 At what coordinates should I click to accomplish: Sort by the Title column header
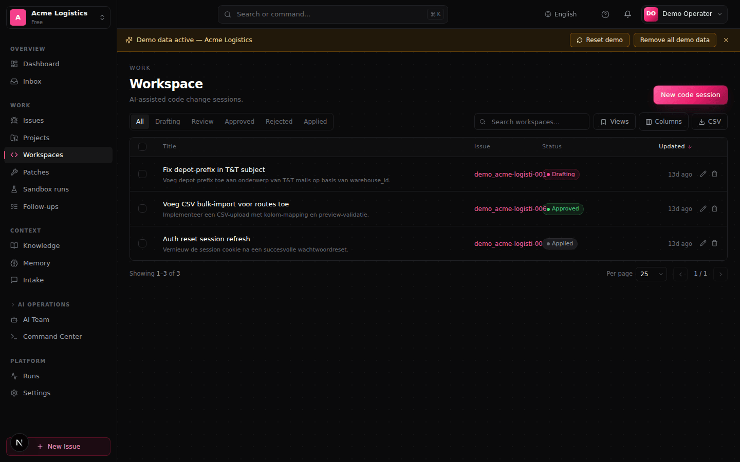(170, 147)
